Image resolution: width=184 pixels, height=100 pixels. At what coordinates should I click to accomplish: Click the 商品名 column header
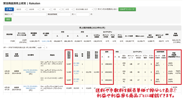[x=52, y=55]
